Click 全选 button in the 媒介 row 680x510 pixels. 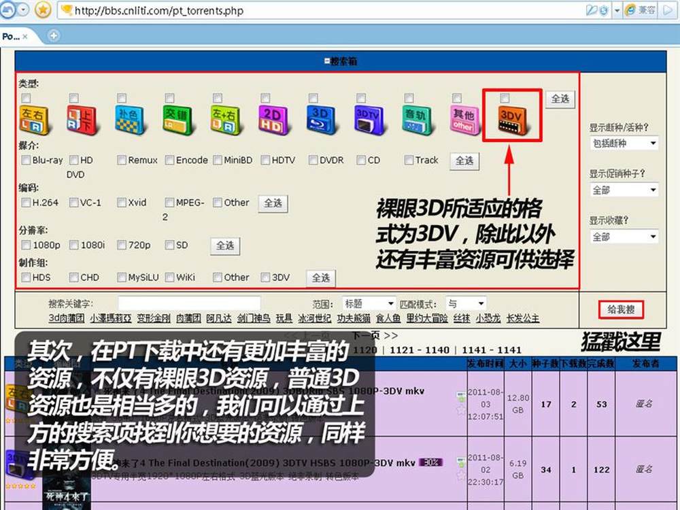[464, 161]
